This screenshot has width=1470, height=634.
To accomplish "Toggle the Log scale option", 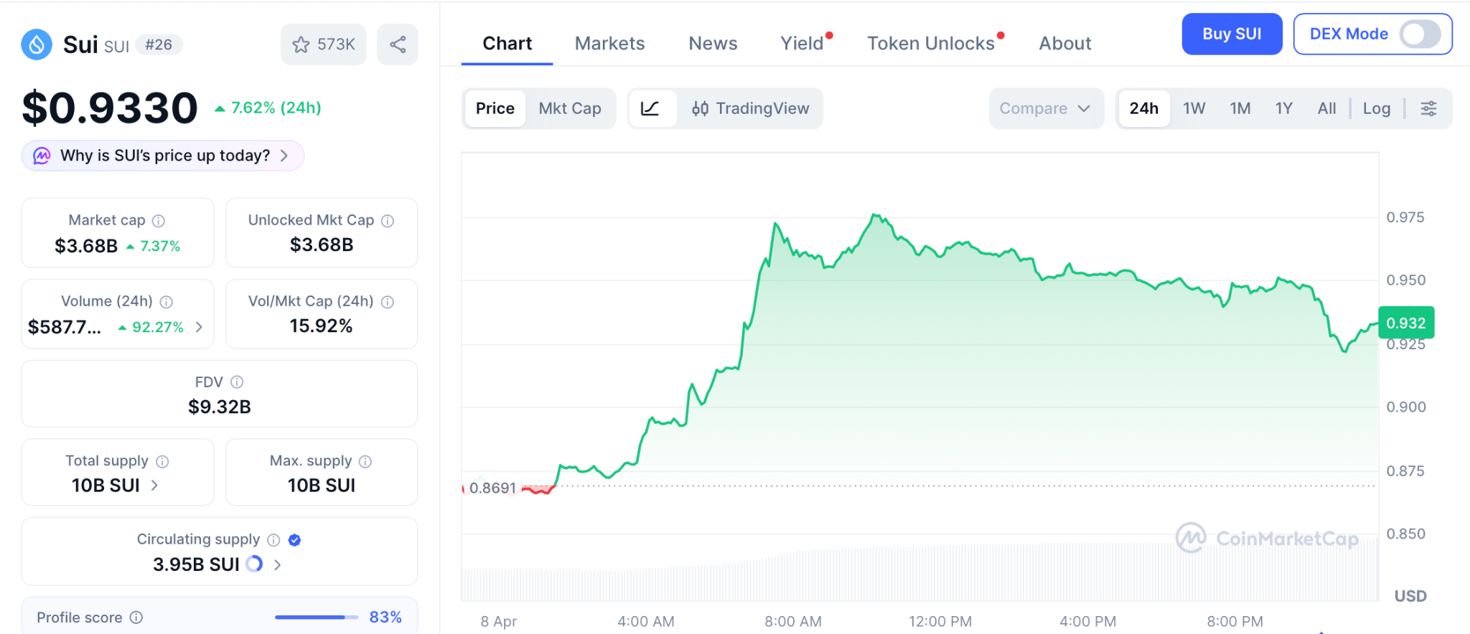I will pos(1376,108).
